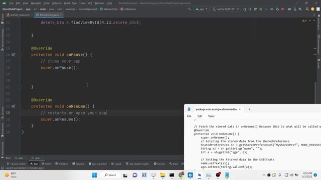Open the File menu in Notepad
This screenshot has height=180, width=321.
click(x=189, y=116)
